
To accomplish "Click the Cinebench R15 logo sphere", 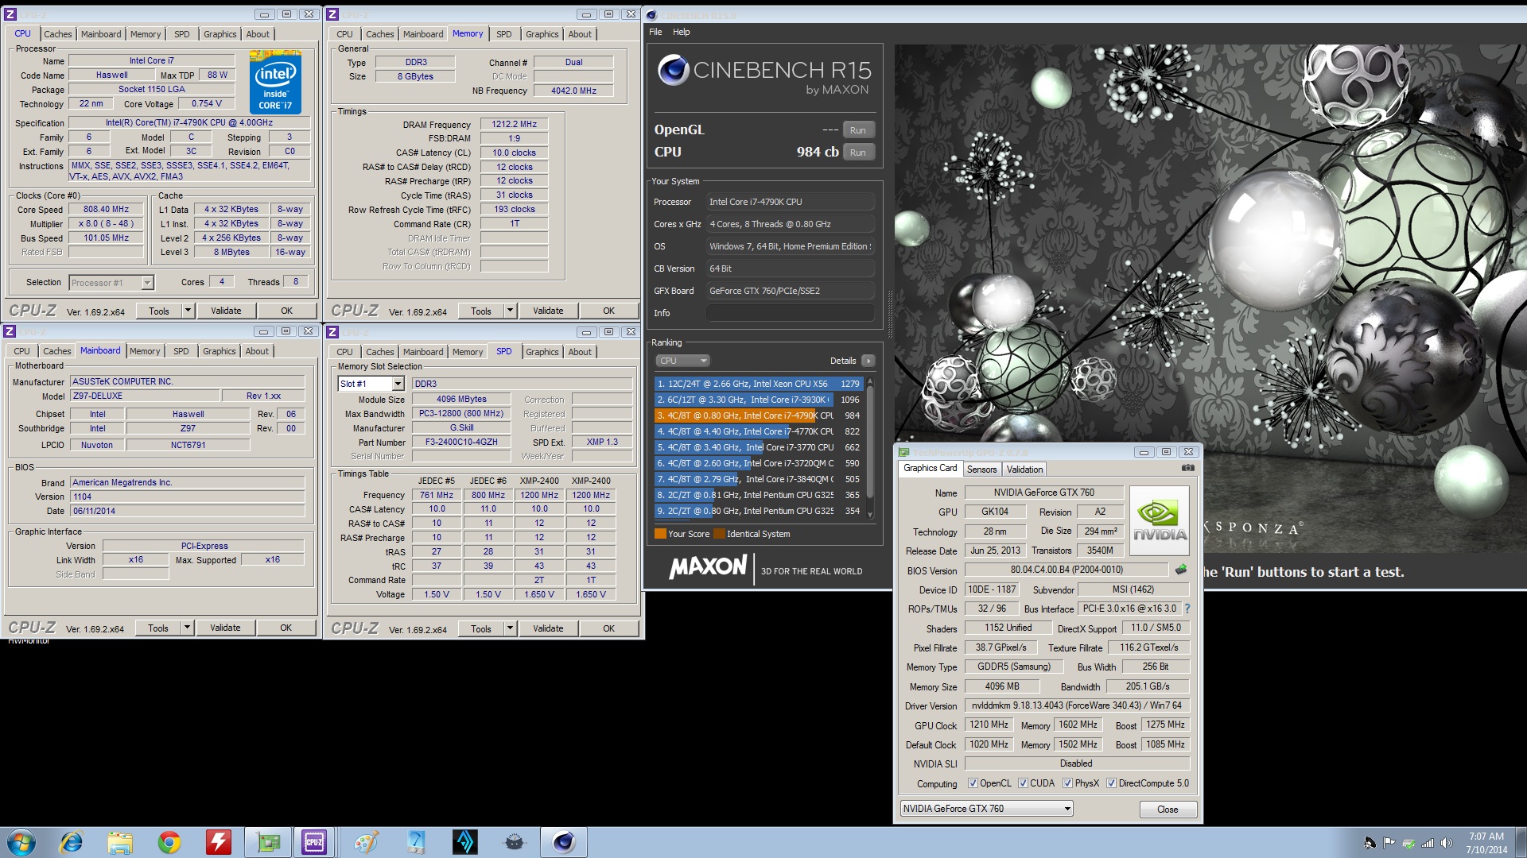I will (673, 70).
